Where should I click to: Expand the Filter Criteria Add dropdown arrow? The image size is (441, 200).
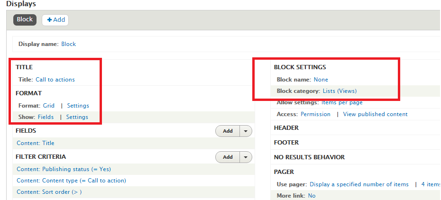pyautogui.click(x=246, y=157)
